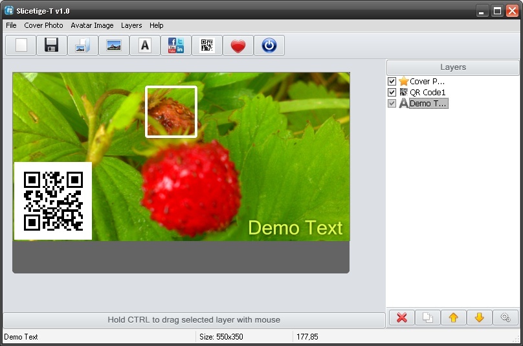523x346 pixels.
Task: Toggle the Demo T... layer checkbox
Action: pos(392,103)
